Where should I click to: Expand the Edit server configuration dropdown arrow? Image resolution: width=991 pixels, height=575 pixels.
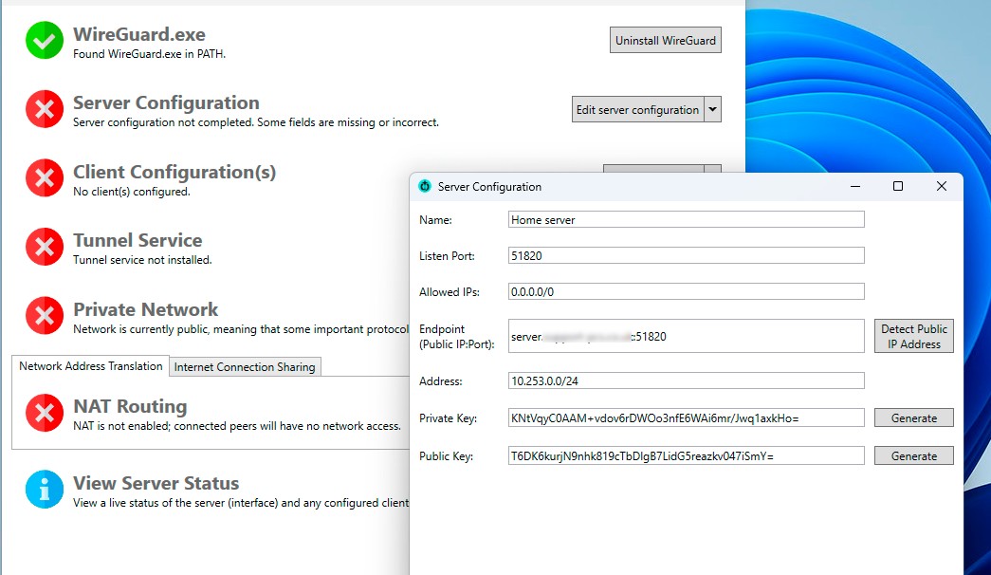click(x=712, y=109)
